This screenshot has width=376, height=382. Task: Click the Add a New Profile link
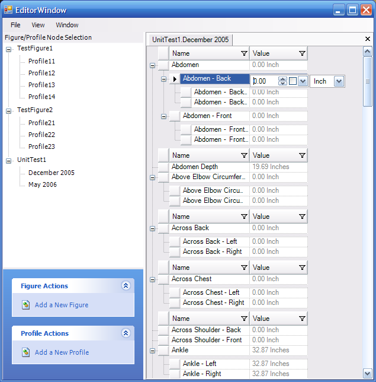point(62,352)
